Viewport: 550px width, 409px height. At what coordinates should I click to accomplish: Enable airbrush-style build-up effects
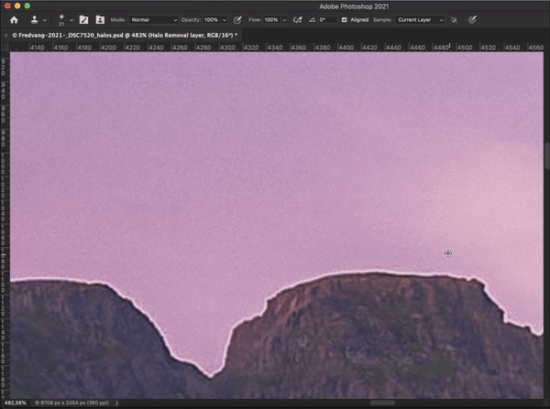pos(297,20)
